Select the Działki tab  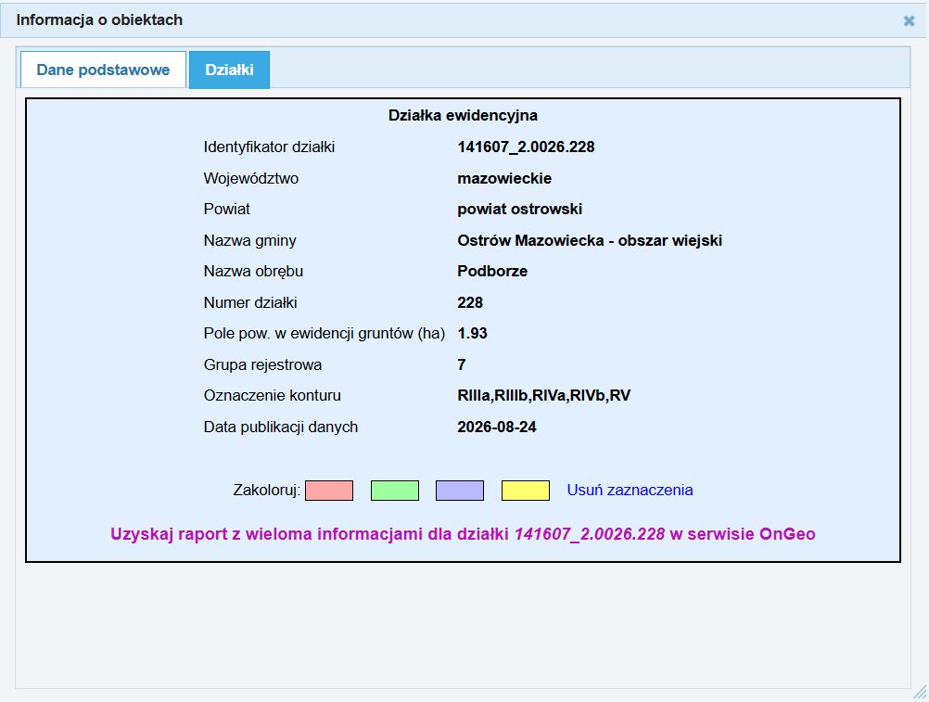point(229,70)
